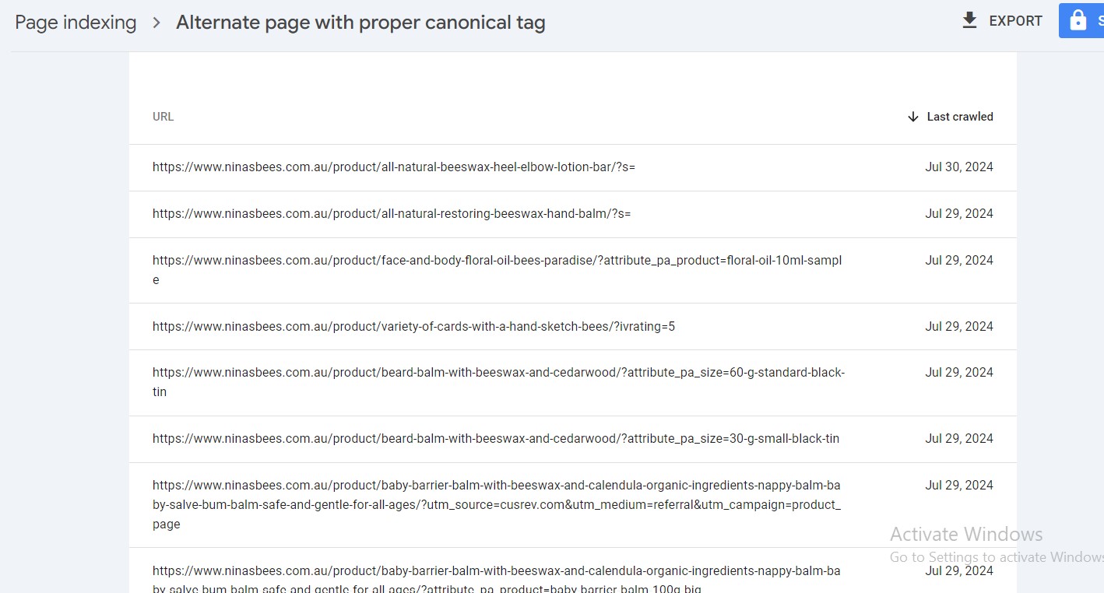
Task: Click the blue lock icon button
Action: (1081, 20)
